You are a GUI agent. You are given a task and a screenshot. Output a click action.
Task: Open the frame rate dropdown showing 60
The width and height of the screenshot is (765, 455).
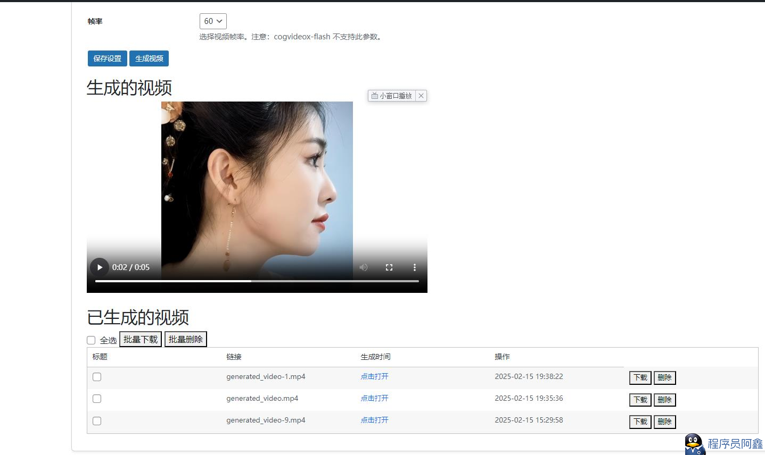(x=213, y=21)
